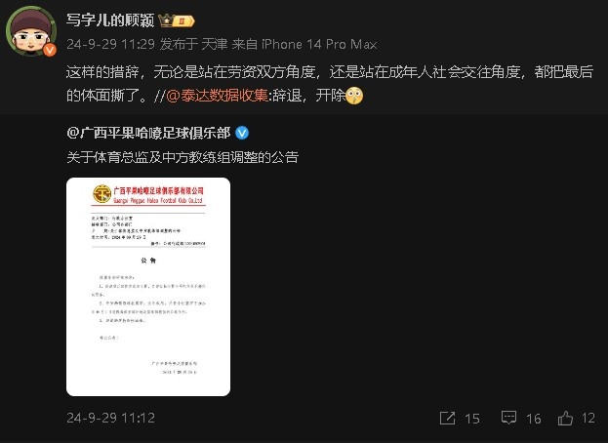Click the iPhone 14 Pro Max source text
608x443 pixels.
pos(319,44)
